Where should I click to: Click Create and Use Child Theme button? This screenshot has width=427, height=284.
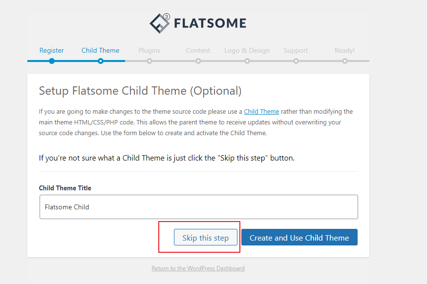click(x=299, y=238)
